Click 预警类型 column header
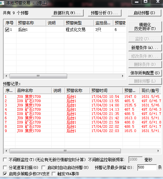The height and width of the screenshot is (179, 163). (x=79, y=23)
